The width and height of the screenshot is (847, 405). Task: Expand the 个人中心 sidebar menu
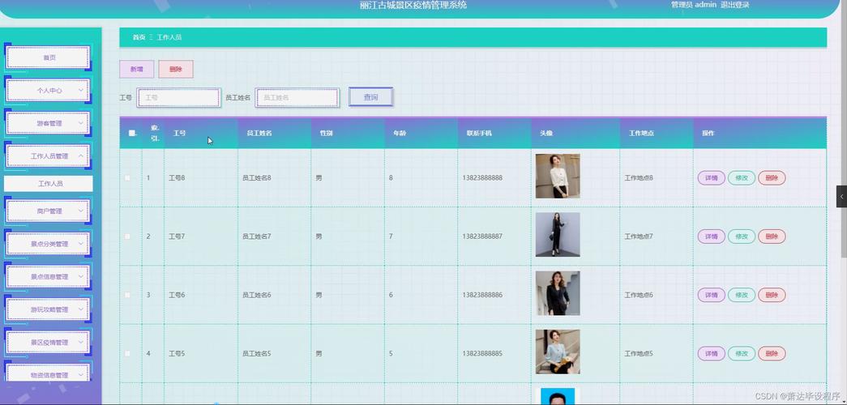pyautogui.click(x=49, y=91)
